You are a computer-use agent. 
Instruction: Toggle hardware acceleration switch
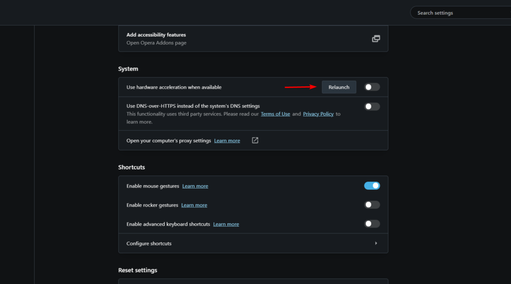(372, 87)
